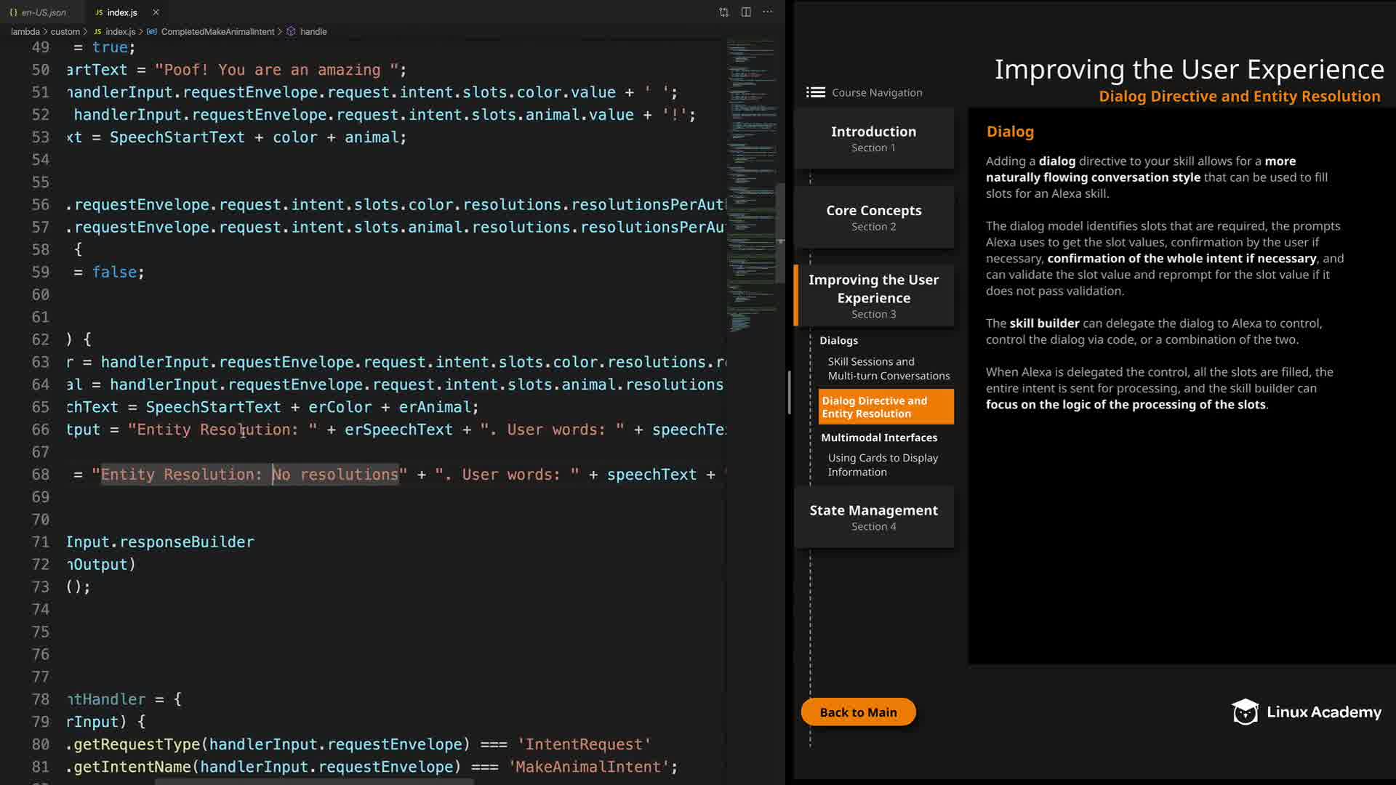
Task: Expand the Introduction Section 1 panel
Action: 873,138
